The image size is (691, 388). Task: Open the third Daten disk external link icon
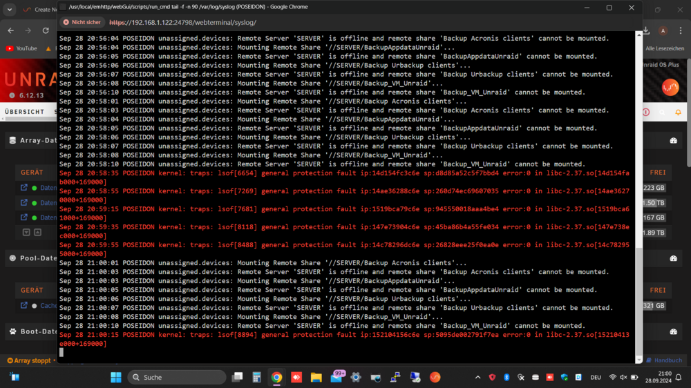pos(23,217)
